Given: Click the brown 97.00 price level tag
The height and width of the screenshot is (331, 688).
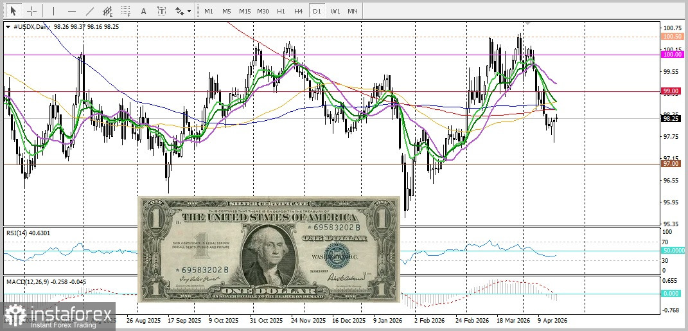Looking at the screenshot, I should [x=671, y=163].
